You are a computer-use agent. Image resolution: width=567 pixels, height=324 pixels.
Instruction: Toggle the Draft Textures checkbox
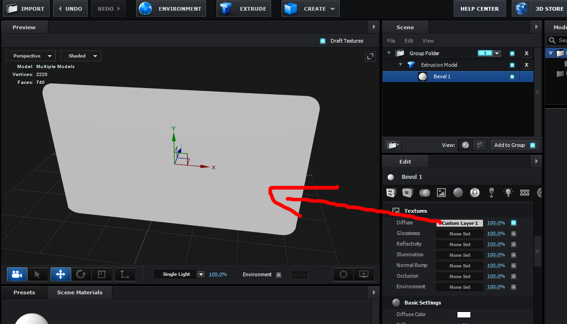click(x=323, y=41)
